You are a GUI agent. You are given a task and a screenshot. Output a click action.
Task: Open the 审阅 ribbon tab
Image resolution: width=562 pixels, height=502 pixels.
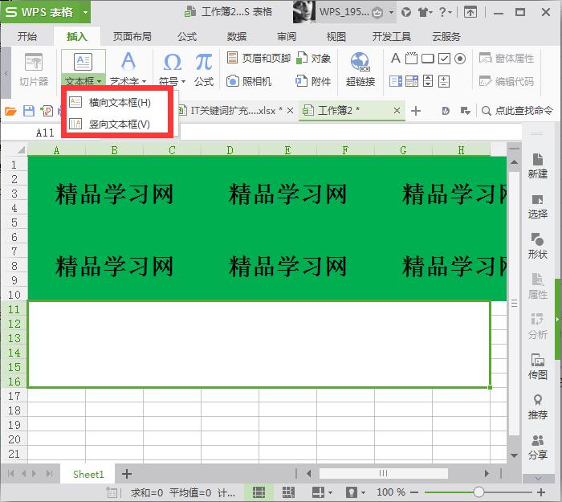(x=287, y=37)
